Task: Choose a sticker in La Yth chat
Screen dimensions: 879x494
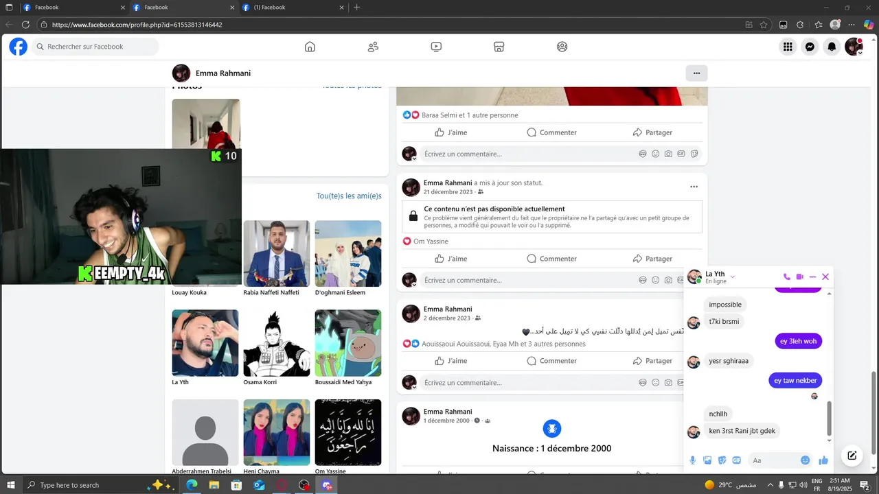Action: [722, 460]
